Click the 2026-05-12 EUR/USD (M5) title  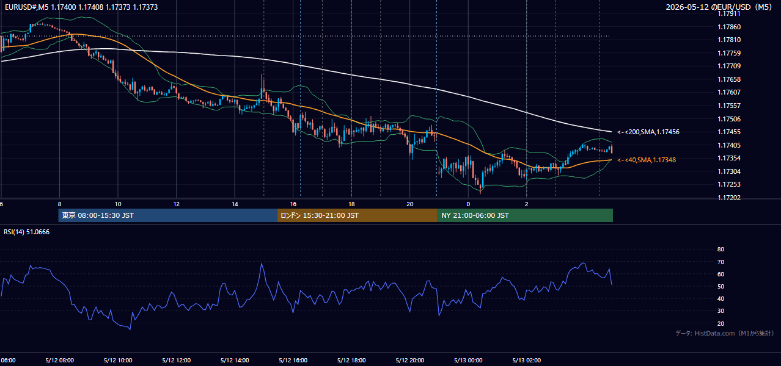click(x=720, y=7)
